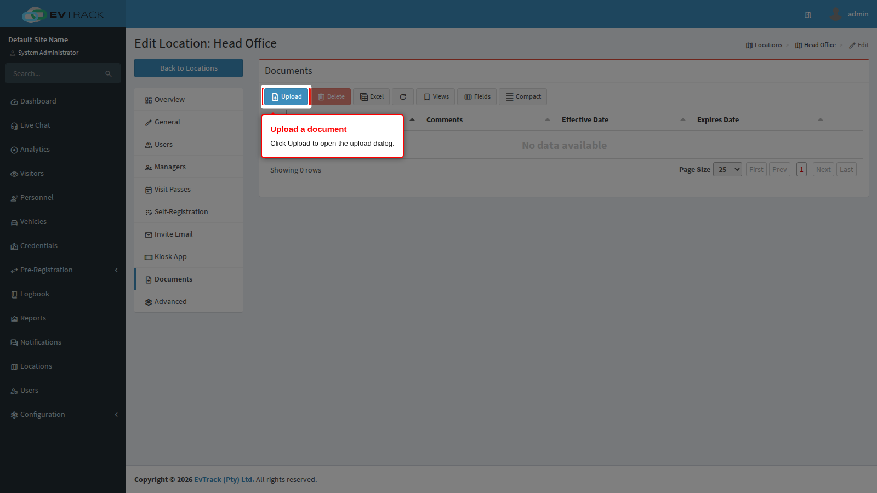Go to Last page
Image resolution: width=877 pixels, height=493 pixels.
846,170
